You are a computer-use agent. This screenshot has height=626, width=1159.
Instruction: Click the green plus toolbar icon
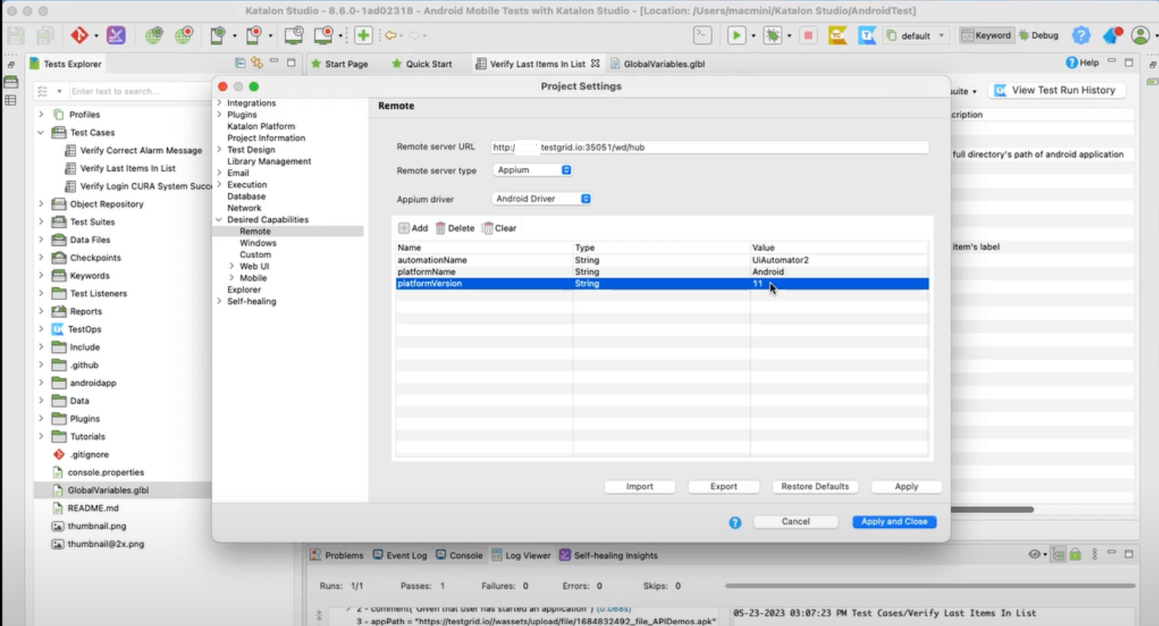(363, 35)
